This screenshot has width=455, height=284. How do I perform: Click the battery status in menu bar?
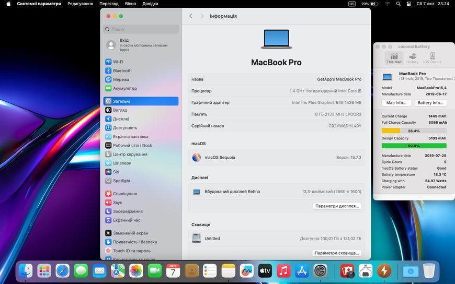tap(369, 4)
